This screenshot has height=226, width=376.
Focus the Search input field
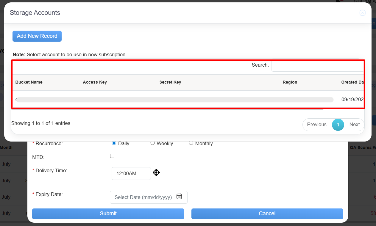pyautogui.click(x=317, y=65)
